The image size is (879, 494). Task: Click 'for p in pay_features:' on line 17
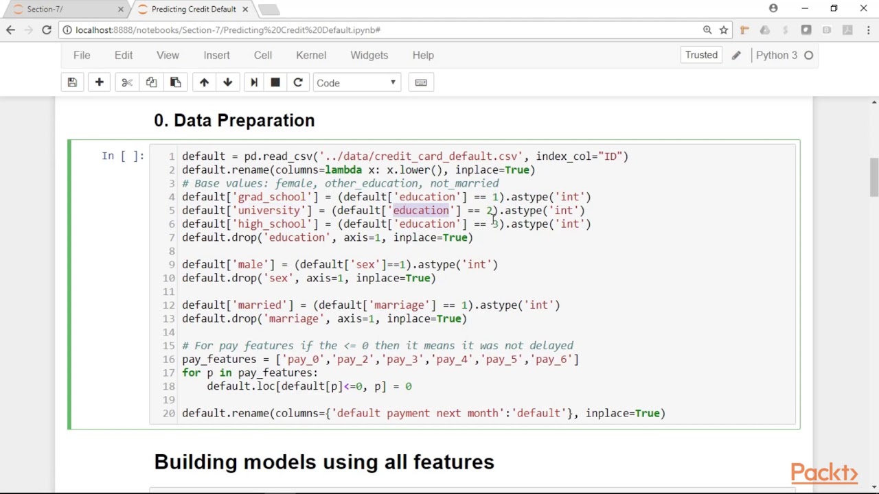[250, 373]
